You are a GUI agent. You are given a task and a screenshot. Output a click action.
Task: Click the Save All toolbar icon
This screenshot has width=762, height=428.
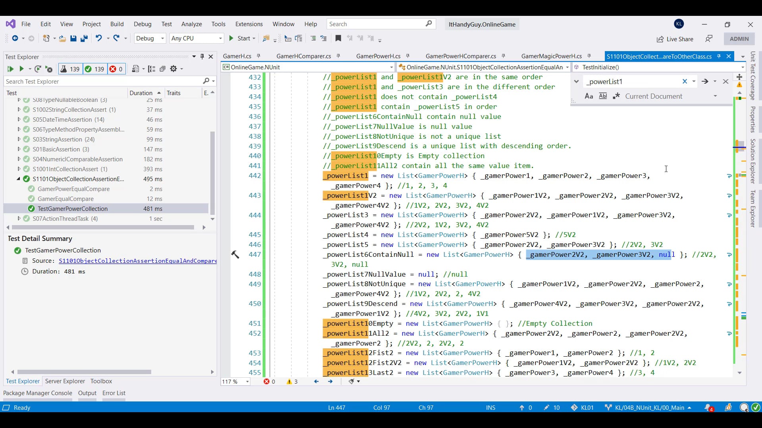pos(84,38)
